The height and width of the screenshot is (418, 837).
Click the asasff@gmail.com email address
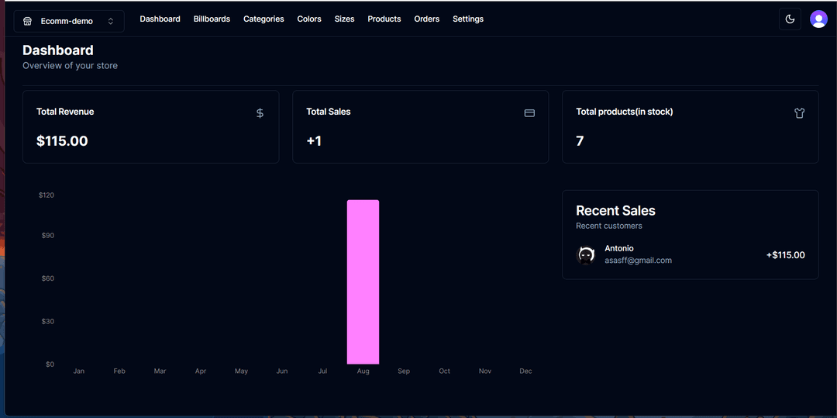pos(638,261)
